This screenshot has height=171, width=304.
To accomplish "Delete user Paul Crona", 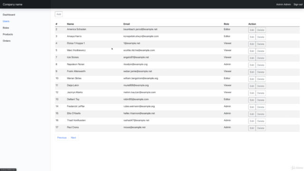I will click(x=261, y=128).
